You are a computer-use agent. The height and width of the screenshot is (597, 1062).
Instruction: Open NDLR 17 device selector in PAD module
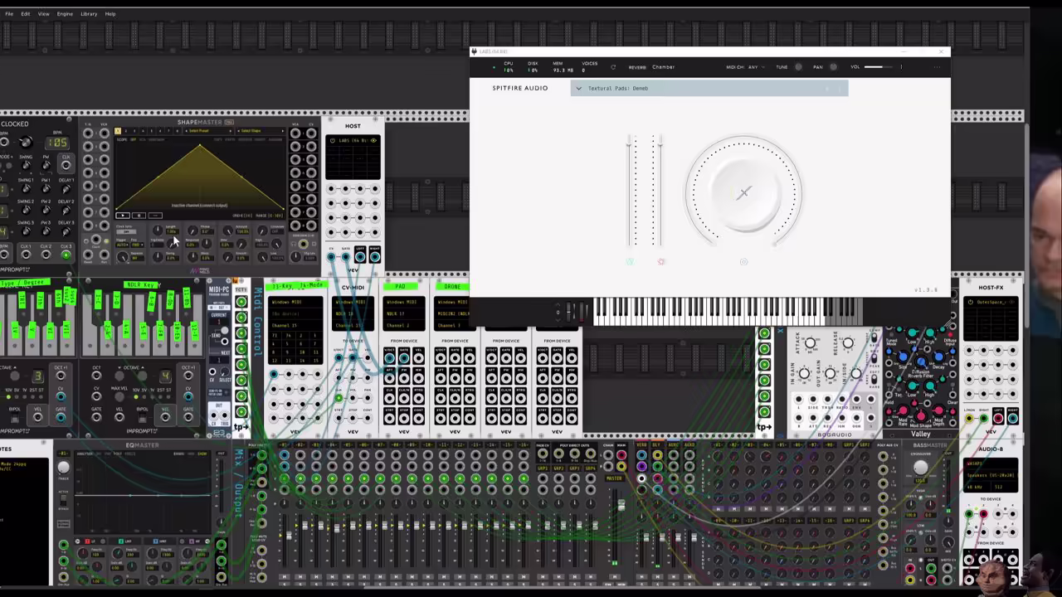404,314
